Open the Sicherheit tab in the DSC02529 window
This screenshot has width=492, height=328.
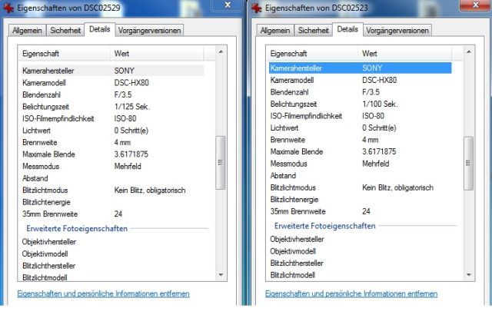[x=65, y=31]
